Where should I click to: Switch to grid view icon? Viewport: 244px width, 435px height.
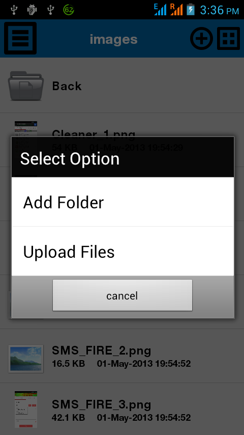pos(228,39)
